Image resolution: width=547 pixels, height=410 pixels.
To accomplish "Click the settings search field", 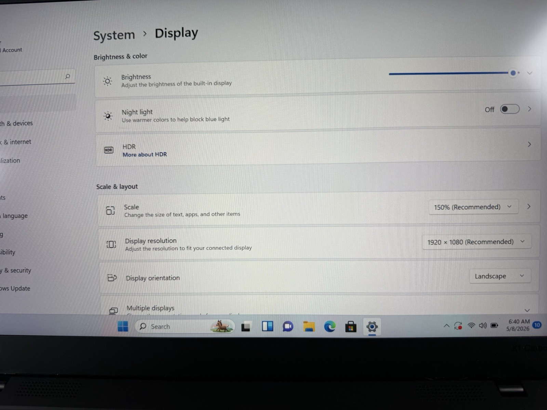I will pyautogui.click(x=37, y=77).
